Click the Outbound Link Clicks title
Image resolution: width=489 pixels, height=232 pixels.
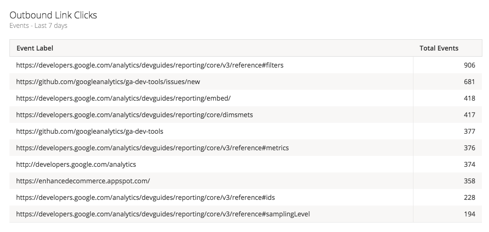(x=53, y=15)
